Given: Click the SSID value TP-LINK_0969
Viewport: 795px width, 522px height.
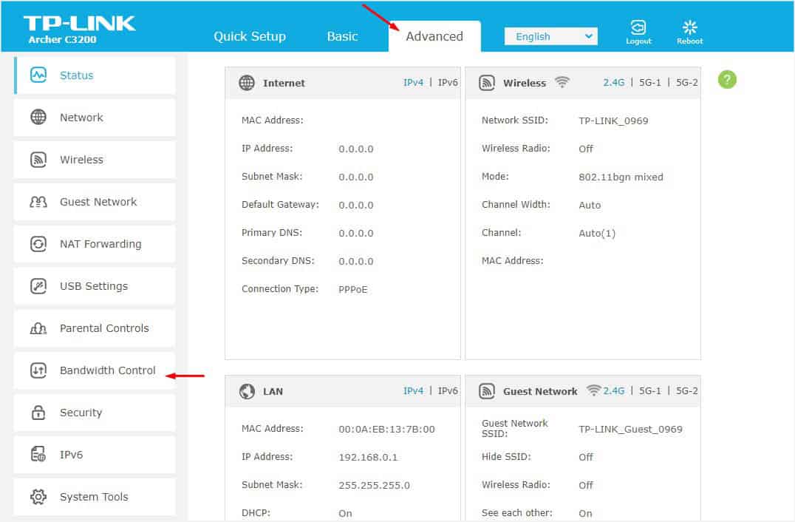Looking at the screenshot, I should coord(613,121).
